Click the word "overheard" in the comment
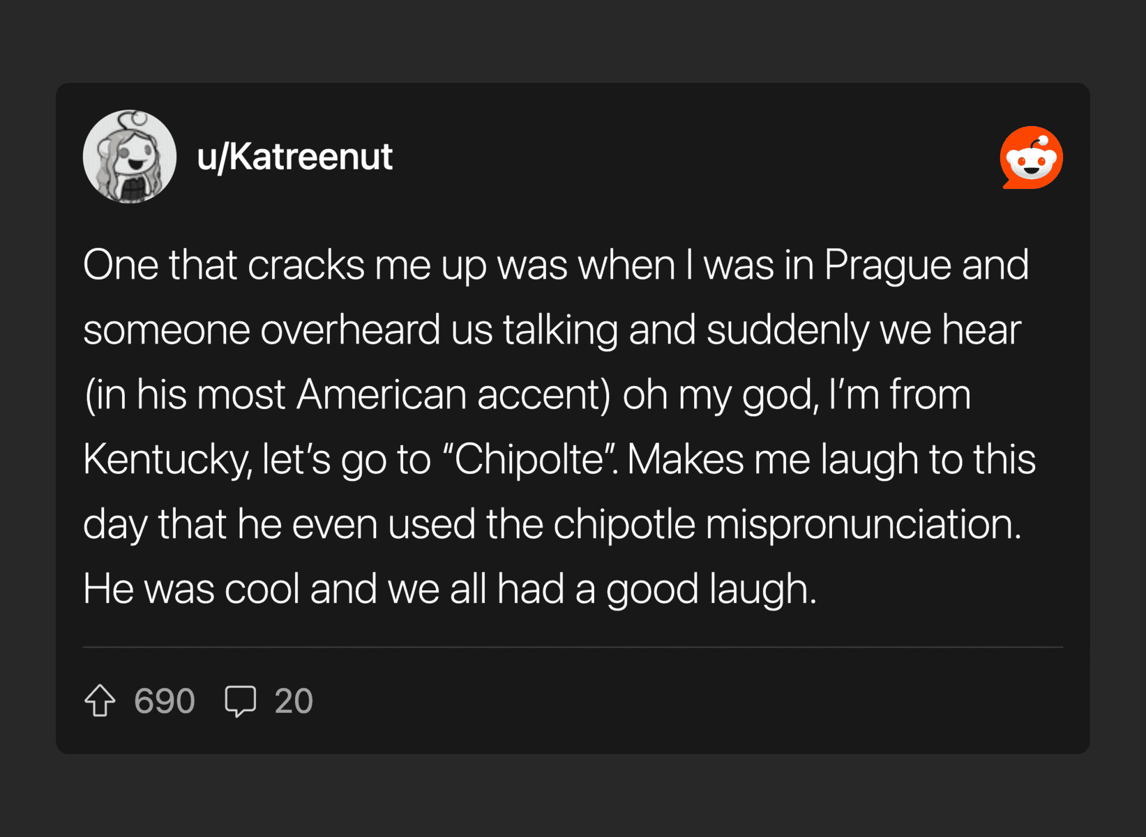The width and height of the screenshot is (1146, 837). (x=350, y=330)
